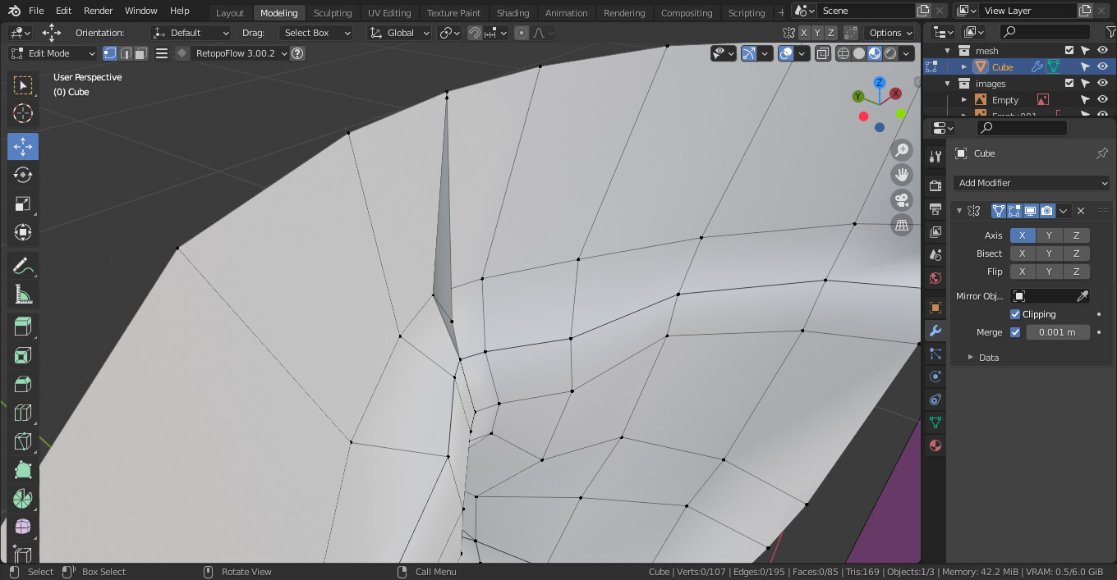Choose the Spin tool
The height and width of the screenshot is (580, 1117).
[23, 499]
